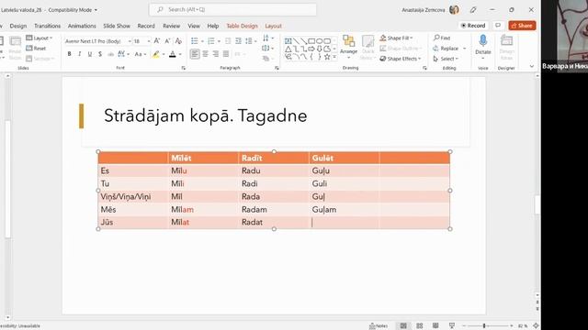The width and height of the screenshot is (588, 330).
Task: Open align text options
Action: 267,49
